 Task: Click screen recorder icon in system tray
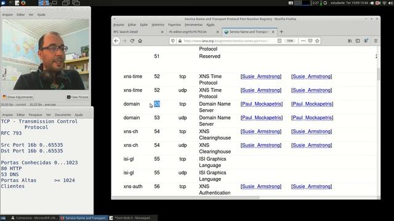tap(378, 3)
